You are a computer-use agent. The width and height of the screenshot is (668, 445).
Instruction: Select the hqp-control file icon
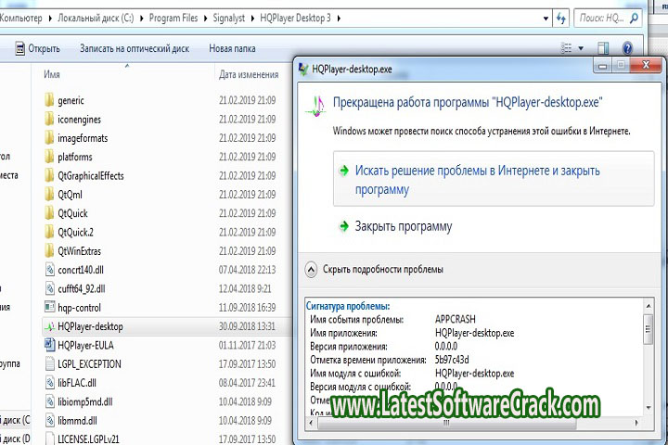(x=50, y=307)
